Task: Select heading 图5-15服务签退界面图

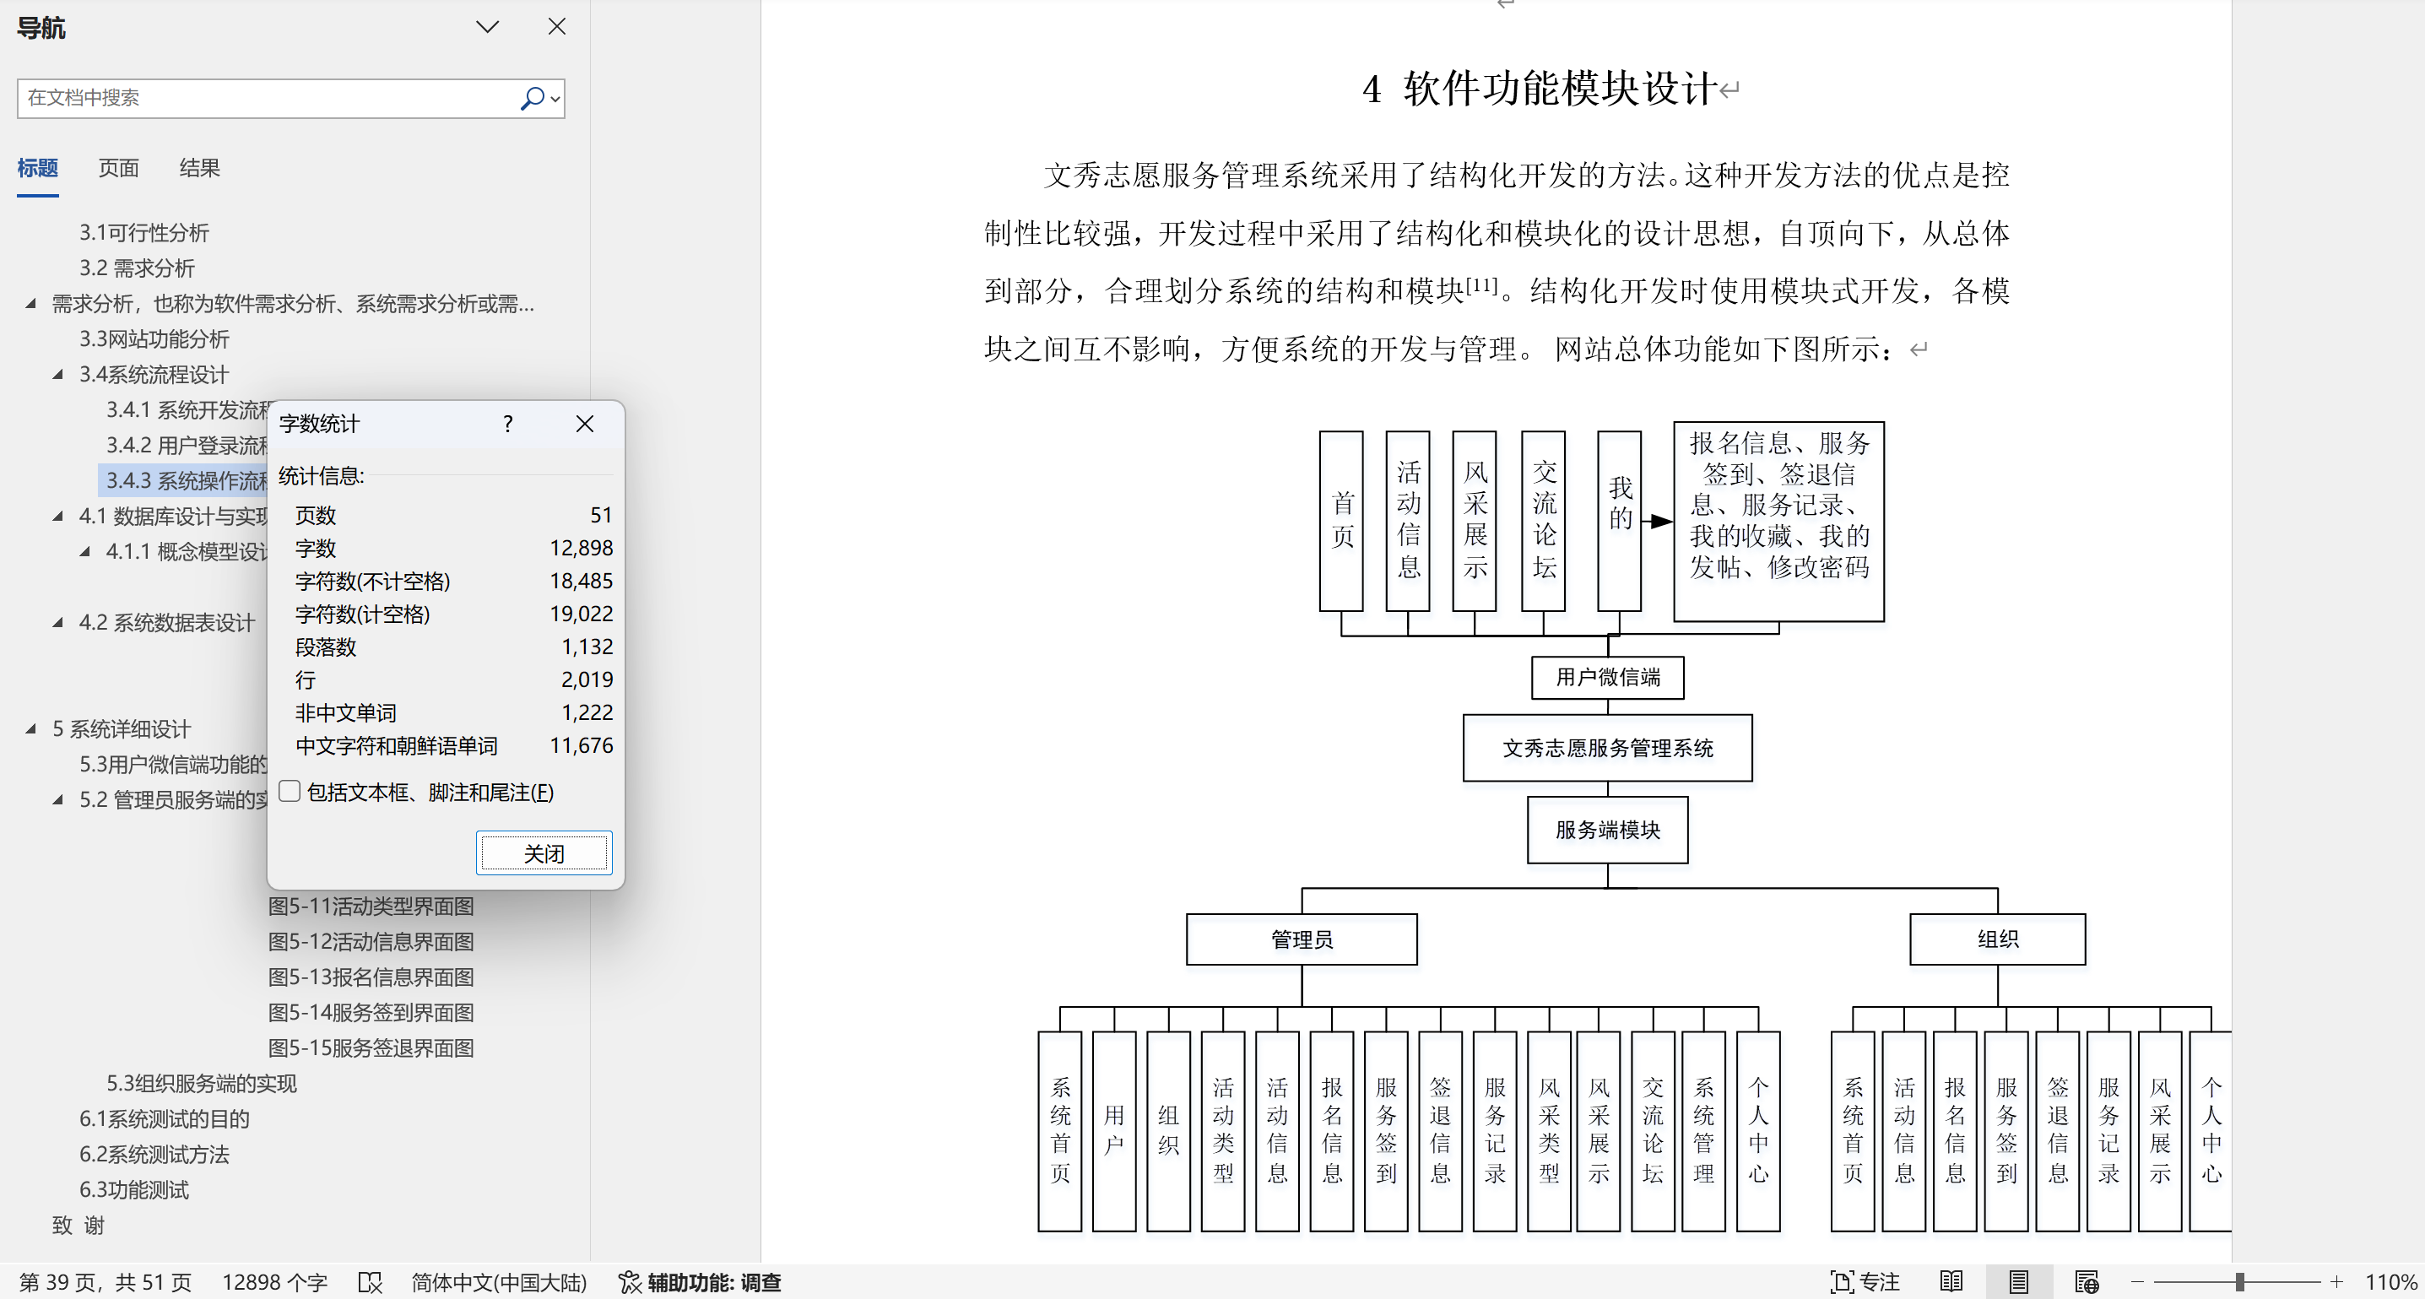Action: pos(371,1047)
